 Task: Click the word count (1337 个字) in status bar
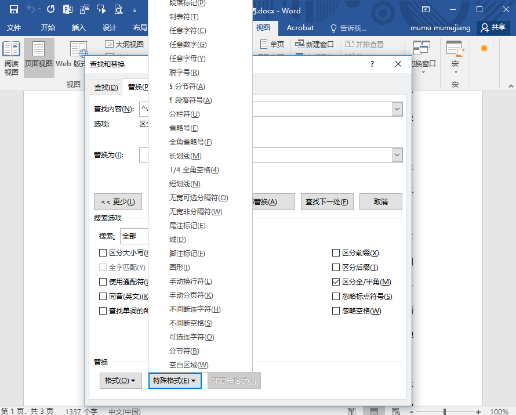(x=81, y=412)
